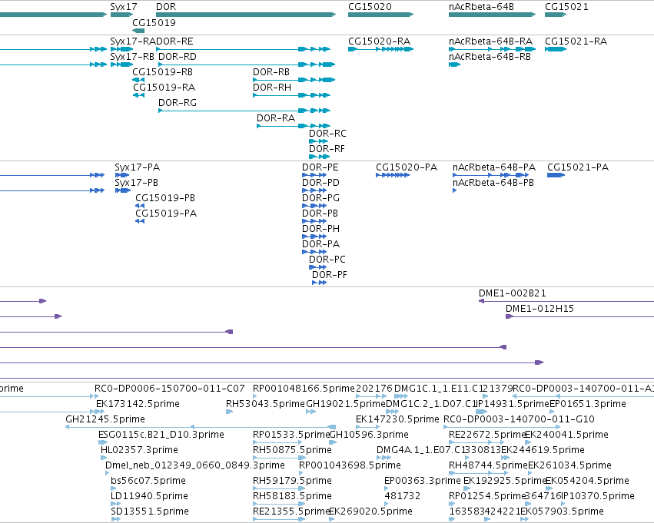This screenshot has height=523, width=654.
Task: Click transcript DOR-RD label
Action: [x=178, y=57]
